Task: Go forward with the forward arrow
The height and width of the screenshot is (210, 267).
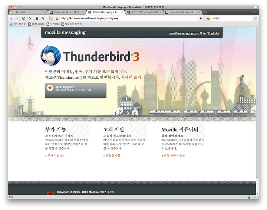Action: 17,19
